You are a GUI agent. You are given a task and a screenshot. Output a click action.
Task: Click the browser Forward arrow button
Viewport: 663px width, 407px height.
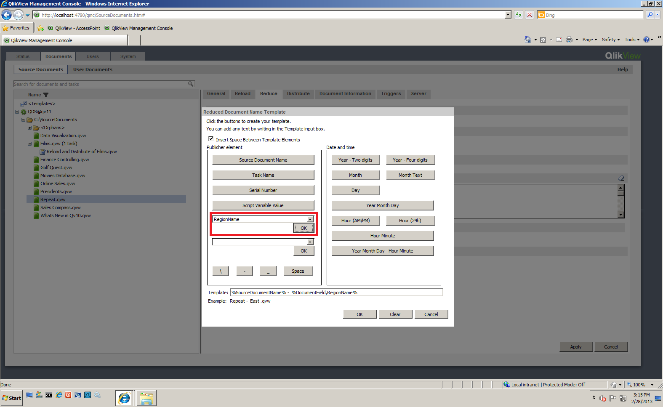click(x=18, y=15)
